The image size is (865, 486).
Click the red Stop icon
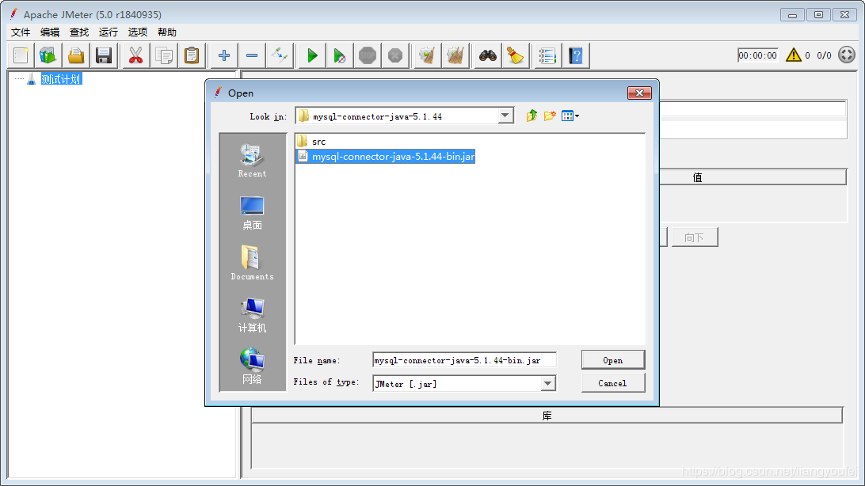[368, 55]
